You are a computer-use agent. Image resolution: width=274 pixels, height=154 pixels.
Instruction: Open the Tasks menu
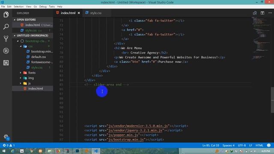point(52,6)
